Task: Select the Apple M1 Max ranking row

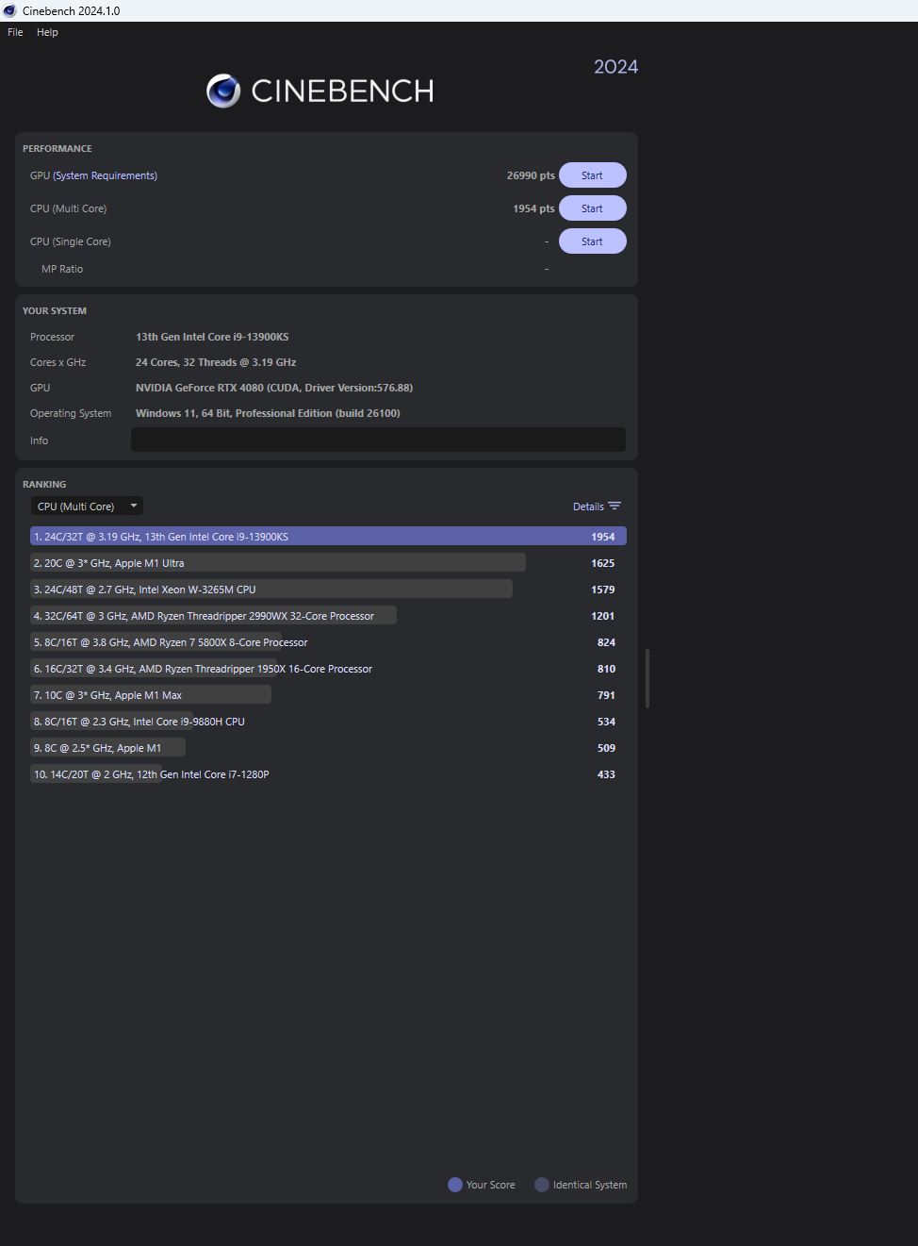Action: click(328, 695)
